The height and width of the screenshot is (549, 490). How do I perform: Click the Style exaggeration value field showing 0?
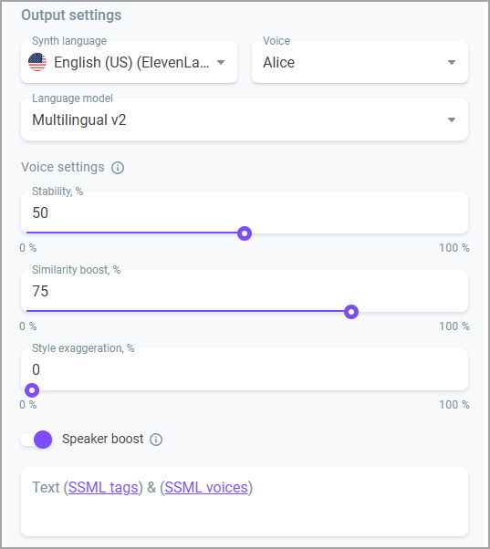coord(245,369)
